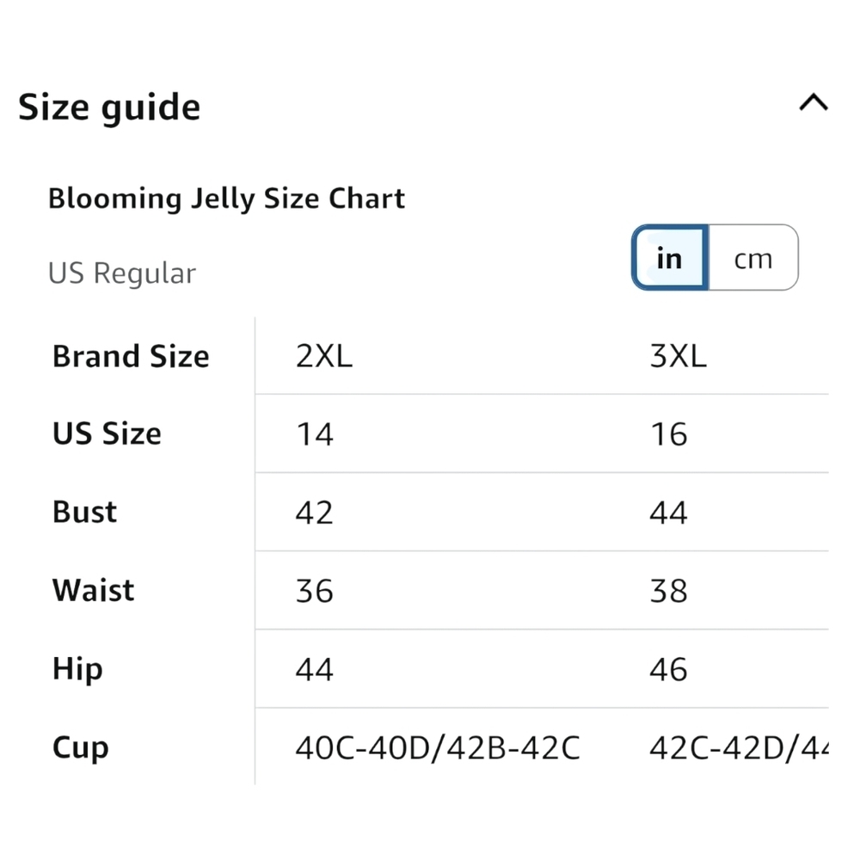Click the hip value 46
Image resolution: width=860 pixels, height=860 pixels.
(x=668, y=670)
